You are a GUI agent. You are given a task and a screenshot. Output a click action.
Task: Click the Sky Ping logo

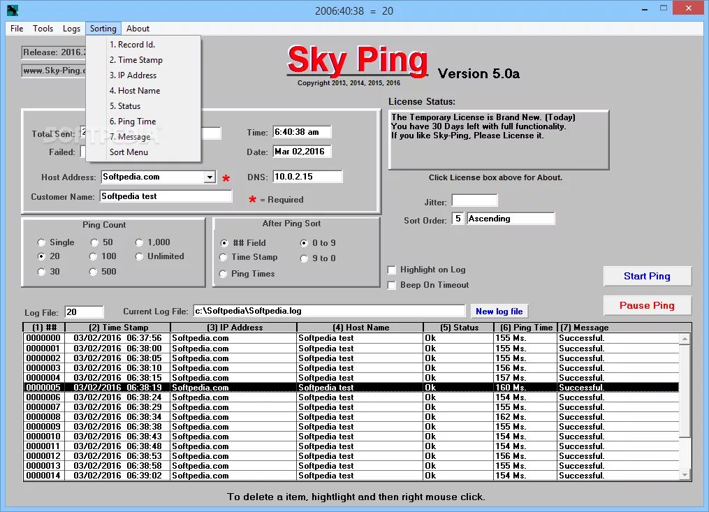click(x=357, y=60)
